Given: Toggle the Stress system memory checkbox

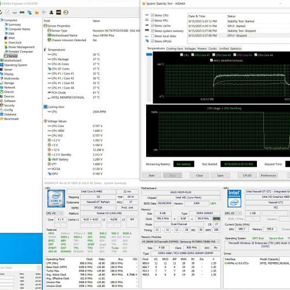Looking at the screenshot, I should coord(153,31).
